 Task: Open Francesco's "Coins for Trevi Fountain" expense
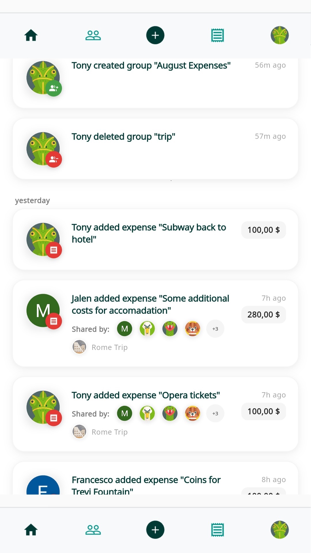(x=146, y=484)
